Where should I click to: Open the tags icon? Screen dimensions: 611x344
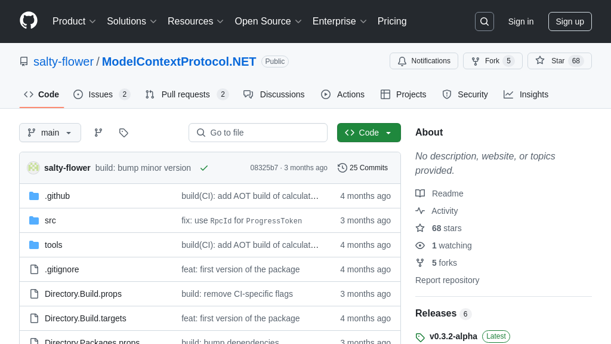[x=124, y=133]
